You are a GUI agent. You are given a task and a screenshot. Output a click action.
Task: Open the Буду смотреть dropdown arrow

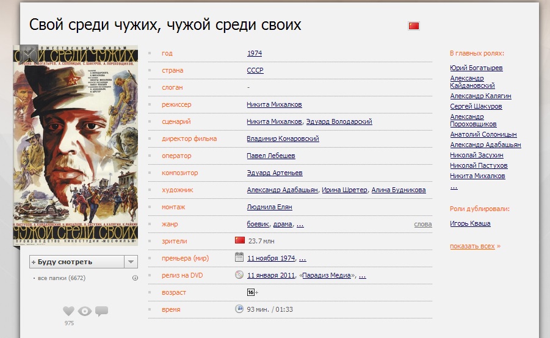131,262
